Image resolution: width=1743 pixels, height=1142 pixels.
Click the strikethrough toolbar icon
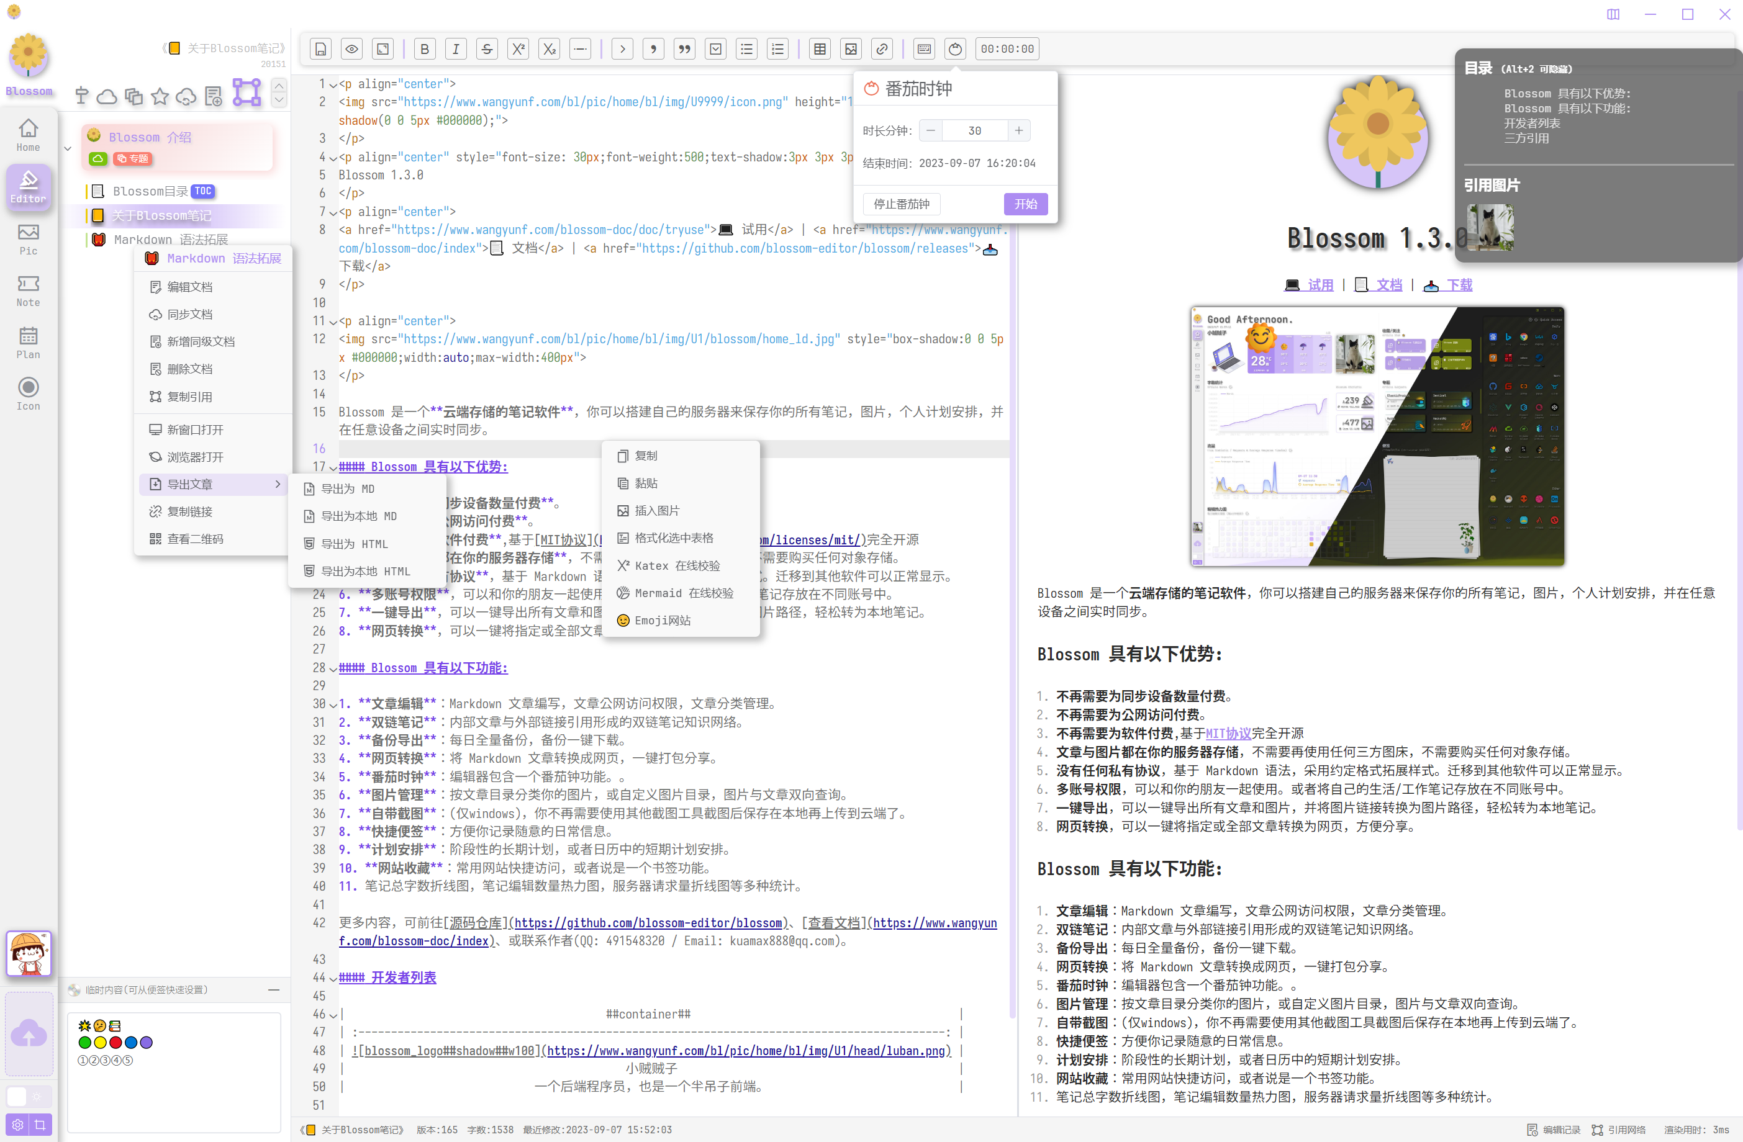tap(486, 49)
